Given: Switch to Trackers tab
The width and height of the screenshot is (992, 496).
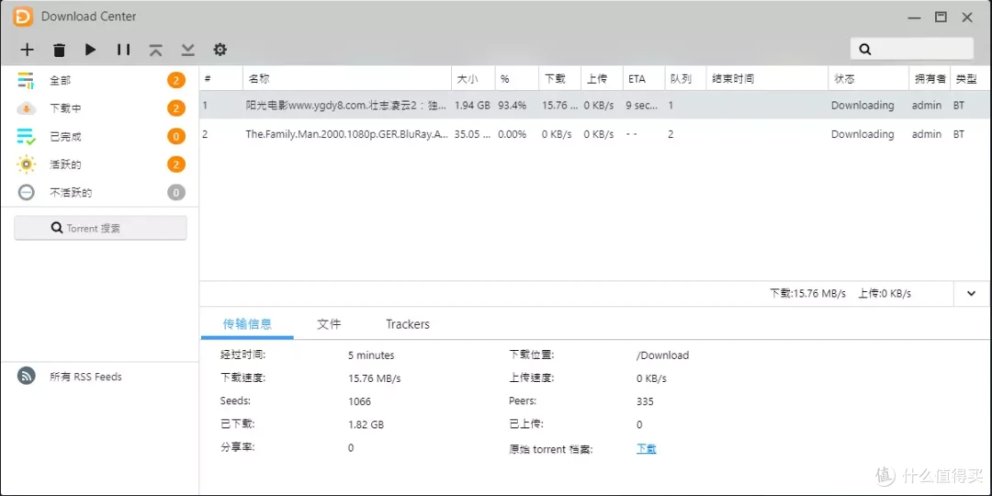Looking at the screenshot, I should pyautogui.click(x=408, y=324).
